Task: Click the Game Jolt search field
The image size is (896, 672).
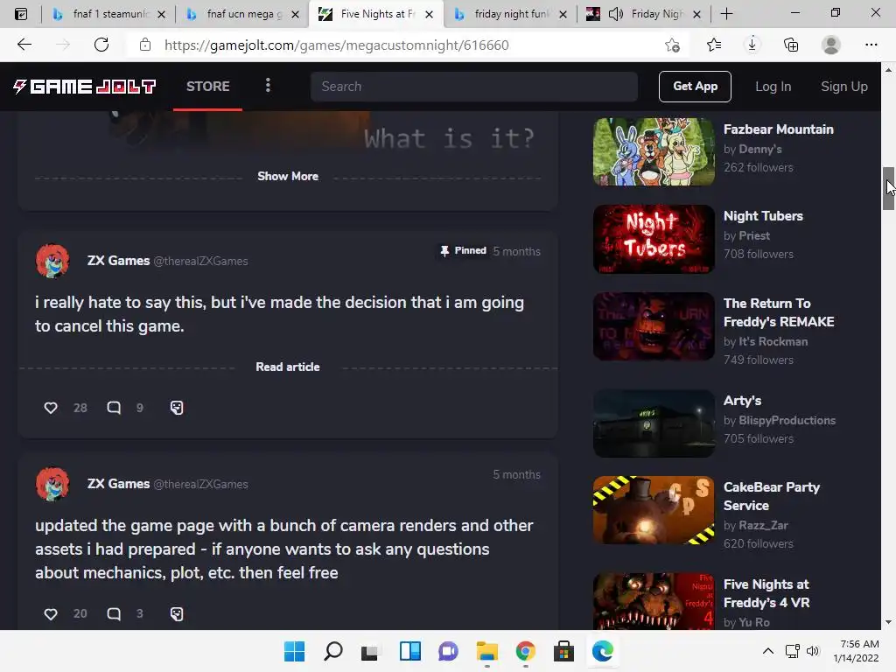Action: point(473,87)
